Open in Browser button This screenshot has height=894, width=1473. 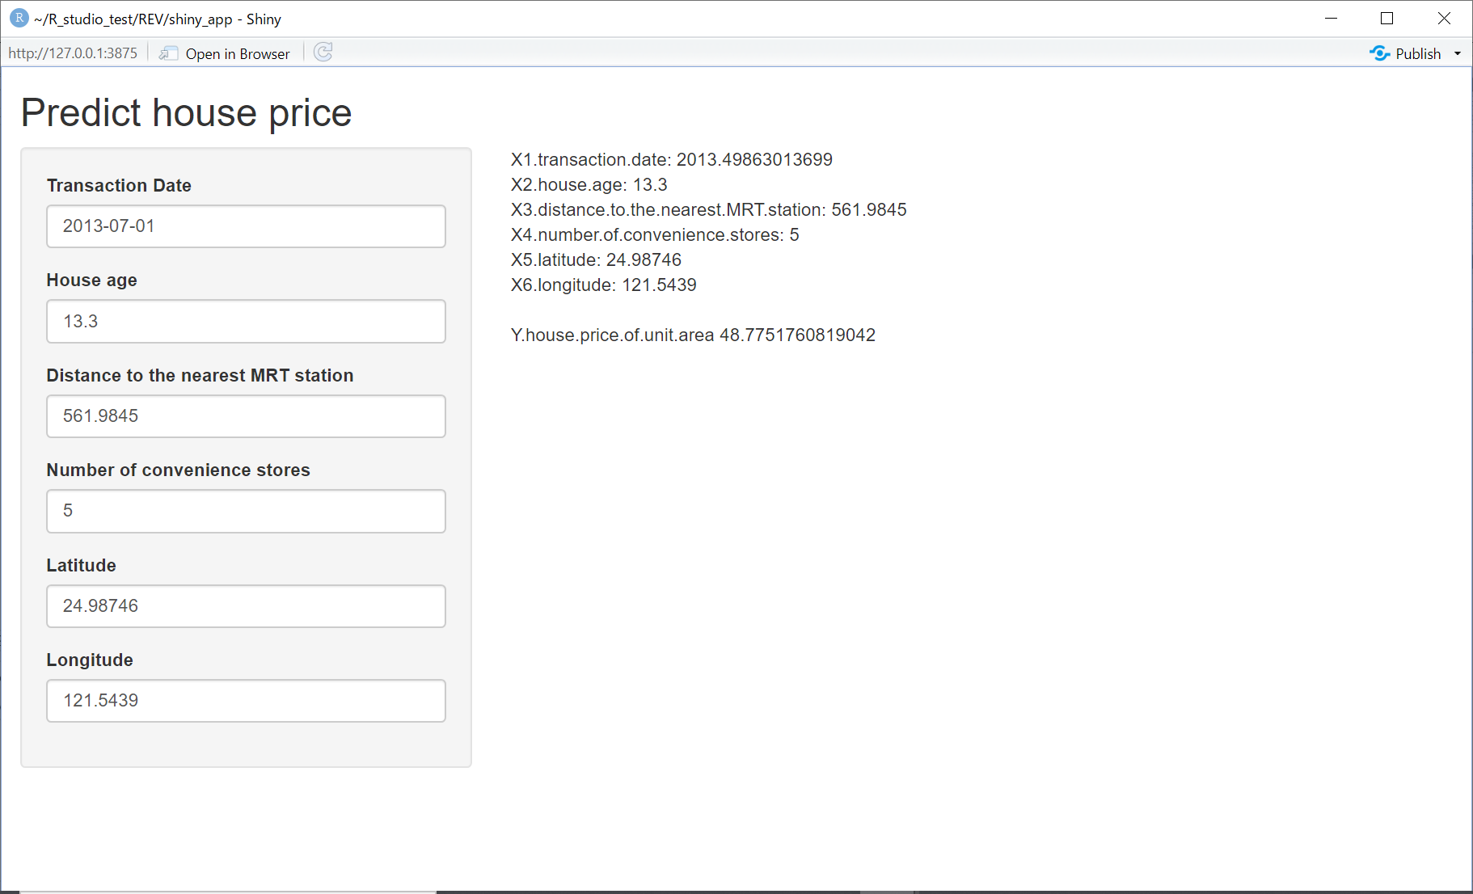click(225, 53)
